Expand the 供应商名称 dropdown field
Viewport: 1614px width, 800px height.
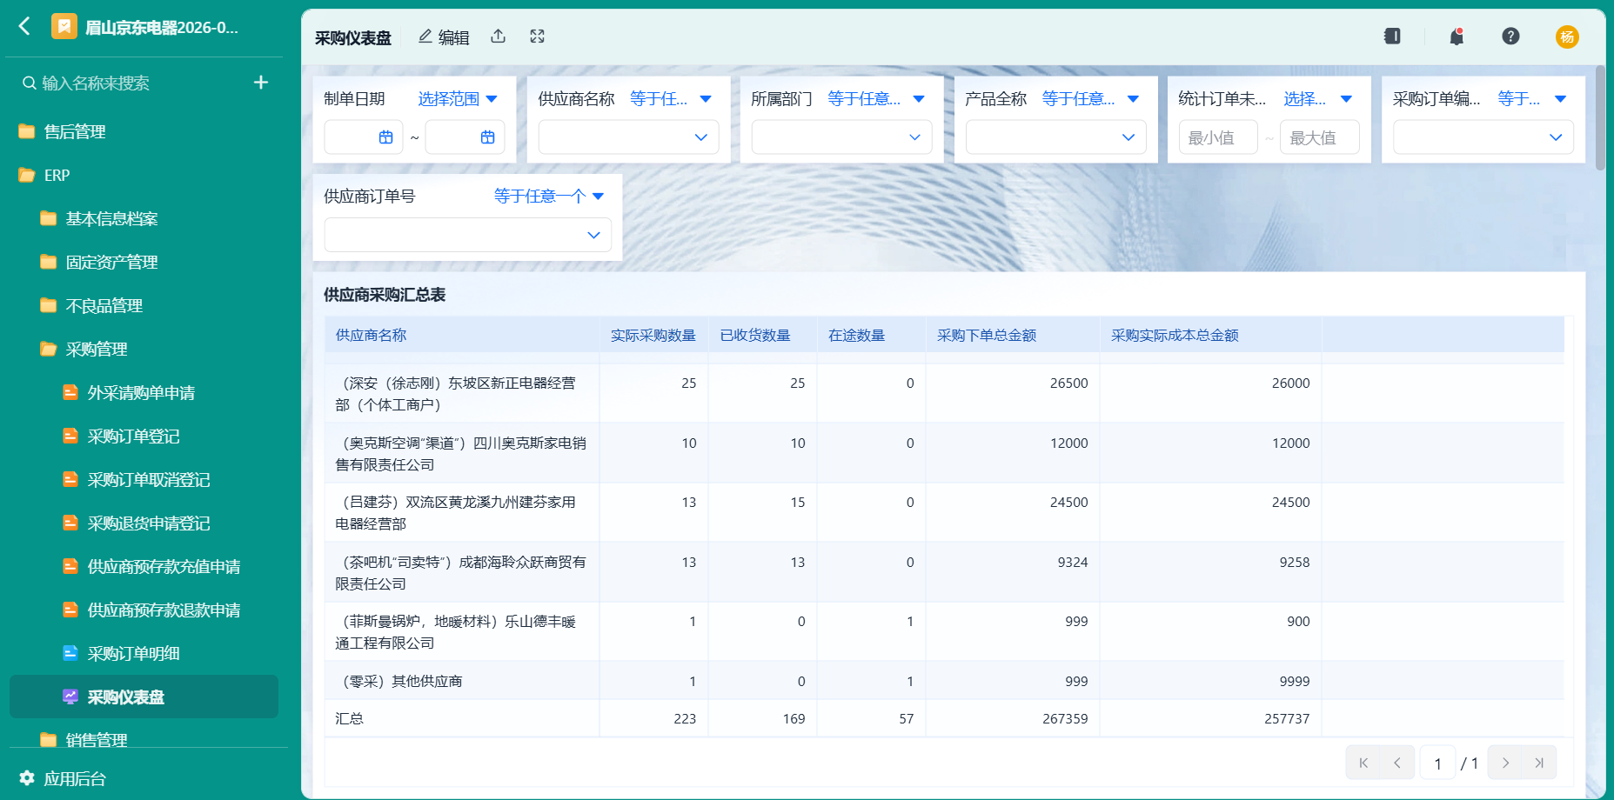[628, 137]
